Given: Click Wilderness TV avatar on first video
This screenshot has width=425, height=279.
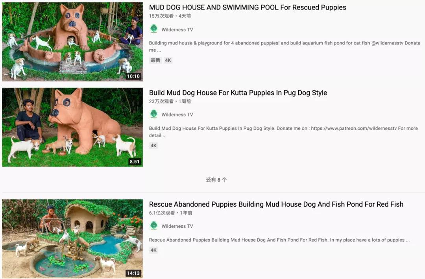Looking at the screenshot, I should pos(154,29).
